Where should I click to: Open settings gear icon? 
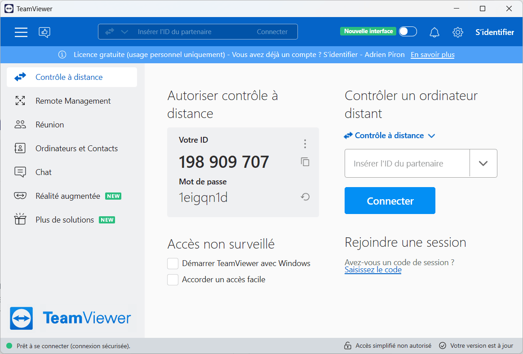[457, 32]
